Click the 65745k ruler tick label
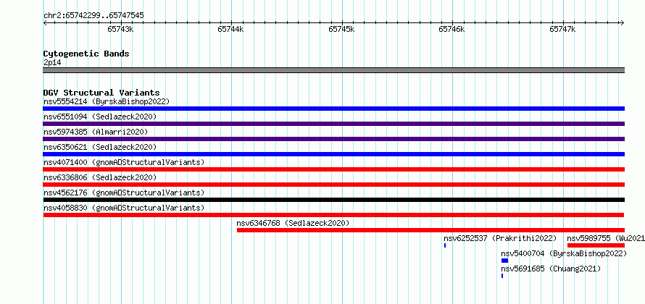Viewport: 645px width, 304px height. [341, 29]
